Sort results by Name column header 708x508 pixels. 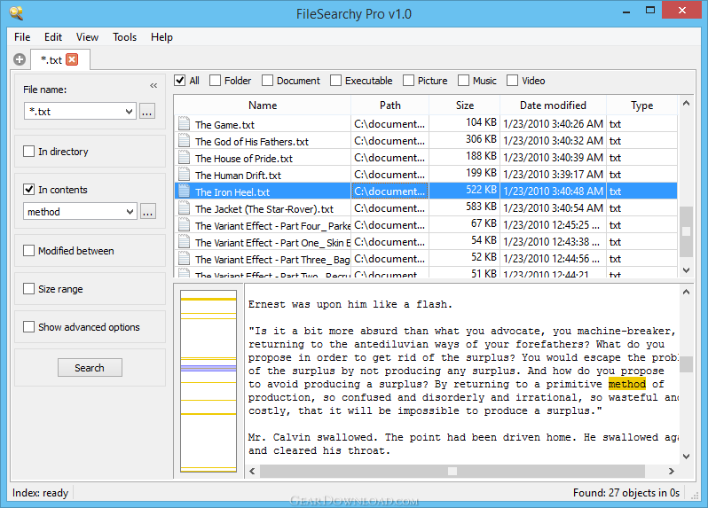(263, 106)
